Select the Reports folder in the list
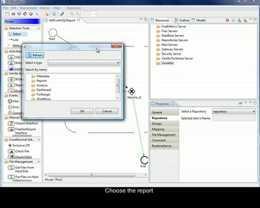Image resolution: width=260 pixels, height=208 pixels. [x=42, y=81]
